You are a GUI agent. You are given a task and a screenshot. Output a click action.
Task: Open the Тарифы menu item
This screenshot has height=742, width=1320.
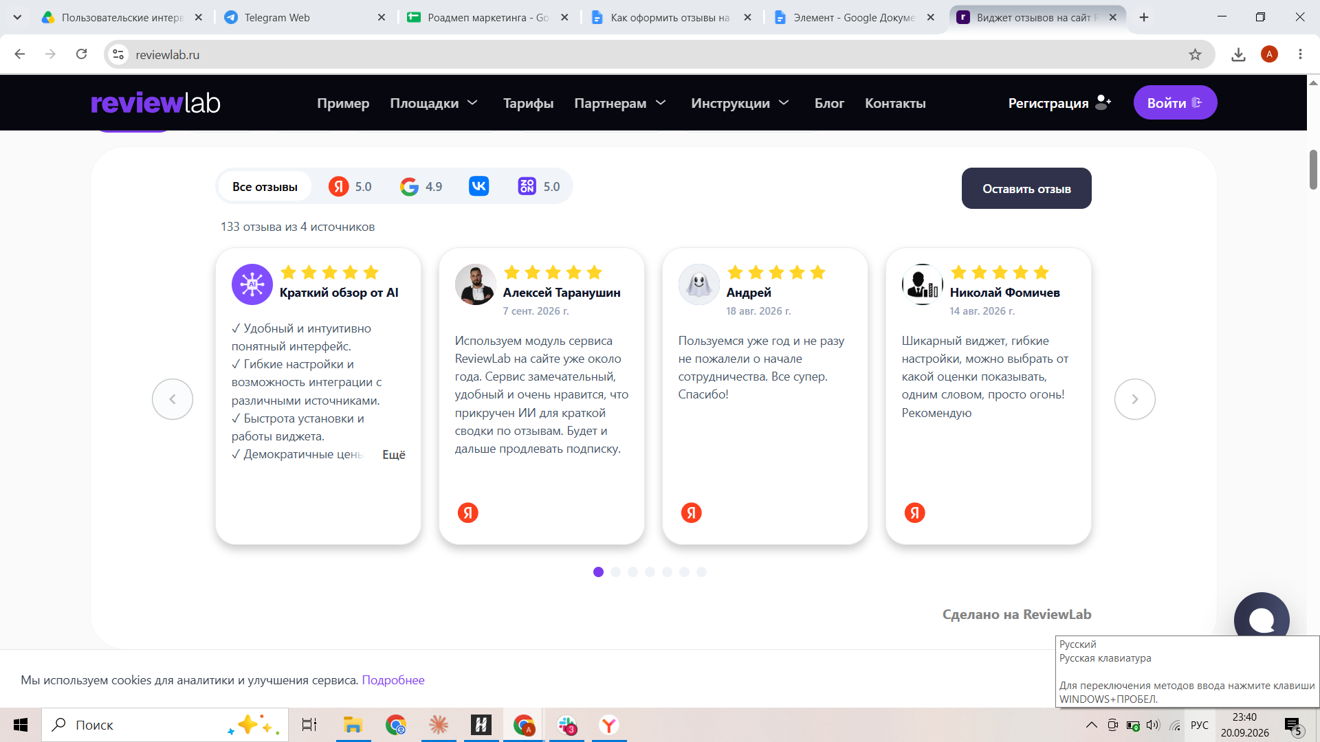[x=528, y=103]
